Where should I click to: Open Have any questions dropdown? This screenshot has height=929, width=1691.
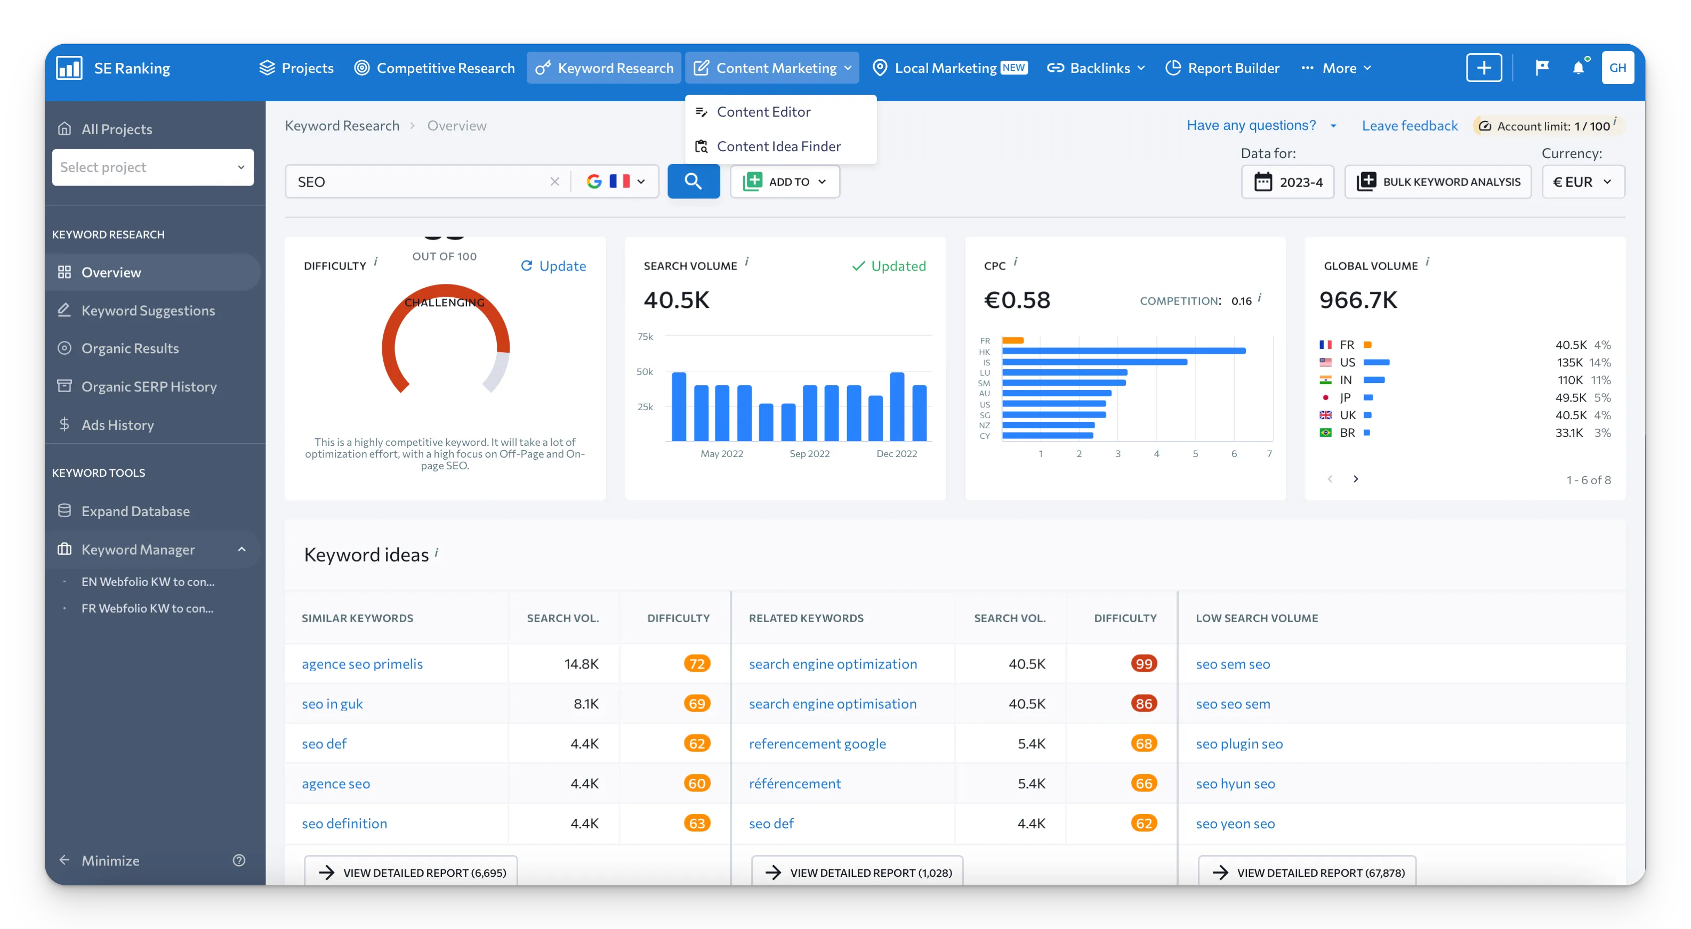[1261, 125]
